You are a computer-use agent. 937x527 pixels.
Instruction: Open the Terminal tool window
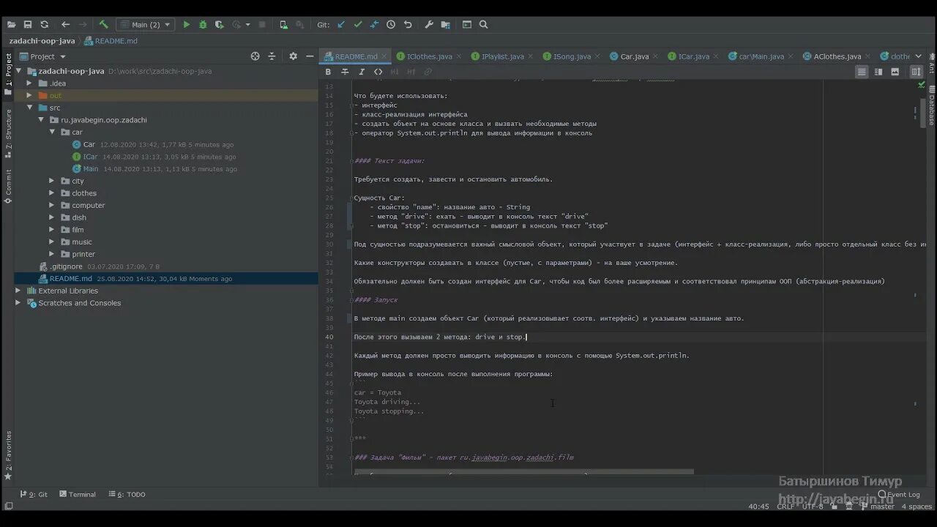tap(77, 495)
